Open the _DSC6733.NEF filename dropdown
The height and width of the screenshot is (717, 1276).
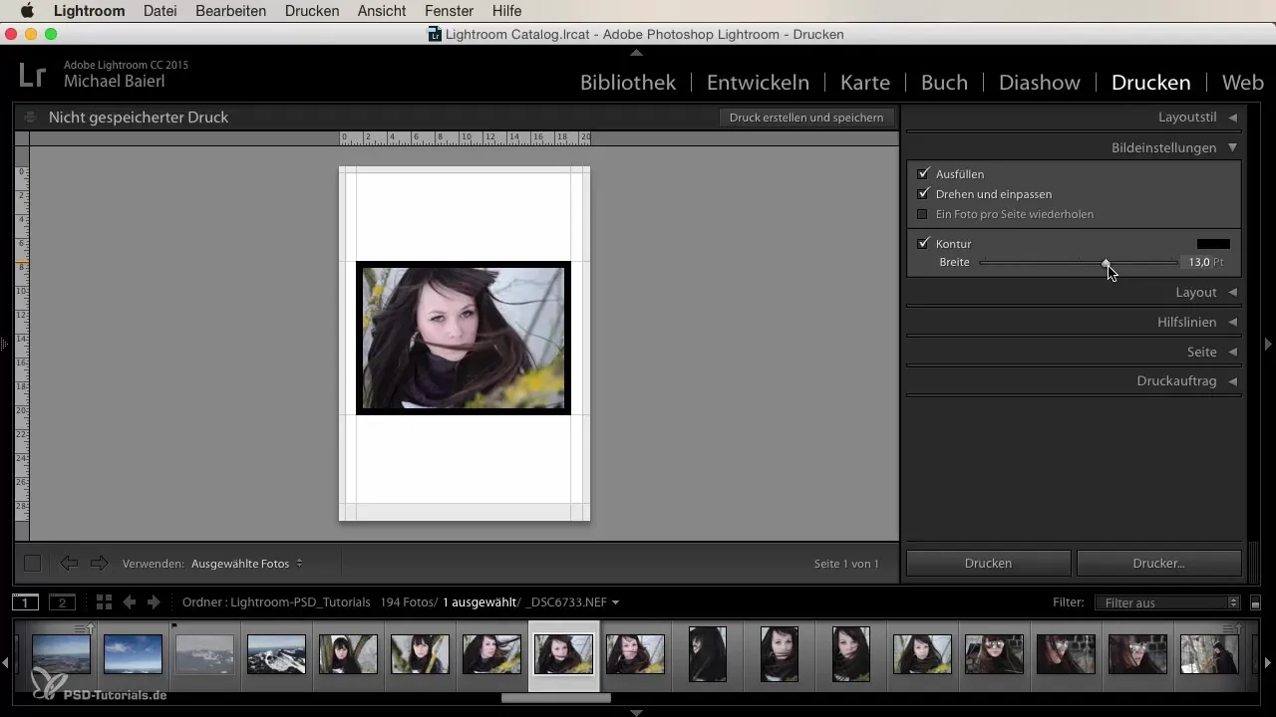(x=572, y=602)
